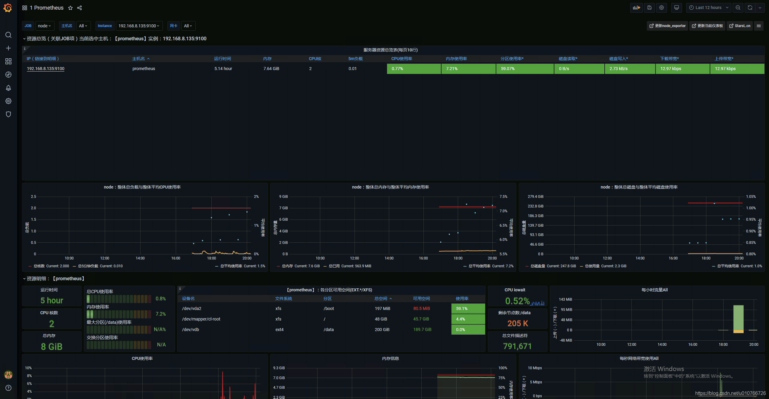Star the 1 Prometheus dashboard
769x399 pixels.
tap(70, 8)
